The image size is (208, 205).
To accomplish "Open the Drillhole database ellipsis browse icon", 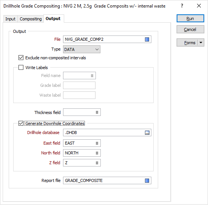I will pos(147,133).
